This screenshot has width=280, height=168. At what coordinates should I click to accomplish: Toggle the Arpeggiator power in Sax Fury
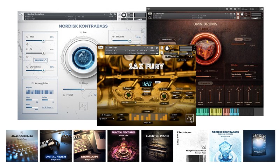coord(102,115)
